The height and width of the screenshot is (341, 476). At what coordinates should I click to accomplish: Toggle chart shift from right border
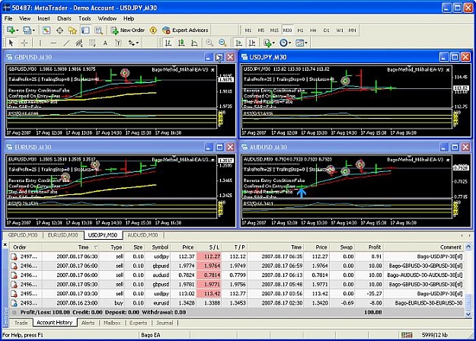click(252, 43)
